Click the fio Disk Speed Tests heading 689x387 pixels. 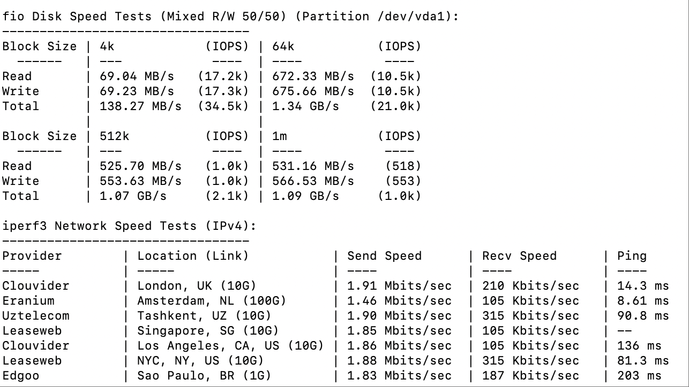coord(230,17)
